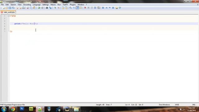The image size is (199, 112).
Task: Open the Language menu
Action: (37, 5)
